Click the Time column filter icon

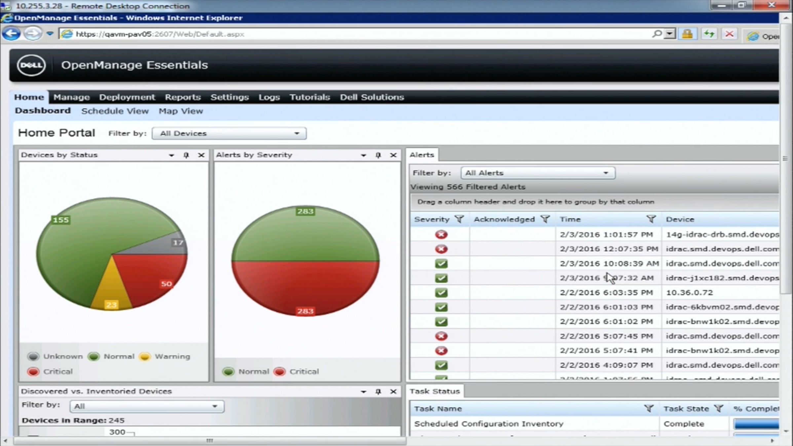[651, 219]
